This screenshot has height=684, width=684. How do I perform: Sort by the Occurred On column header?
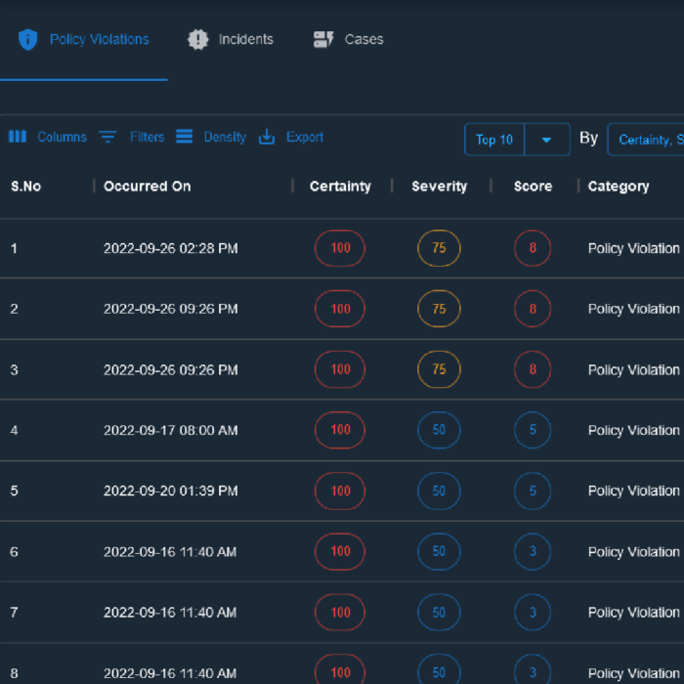click(x=148, y=186)
